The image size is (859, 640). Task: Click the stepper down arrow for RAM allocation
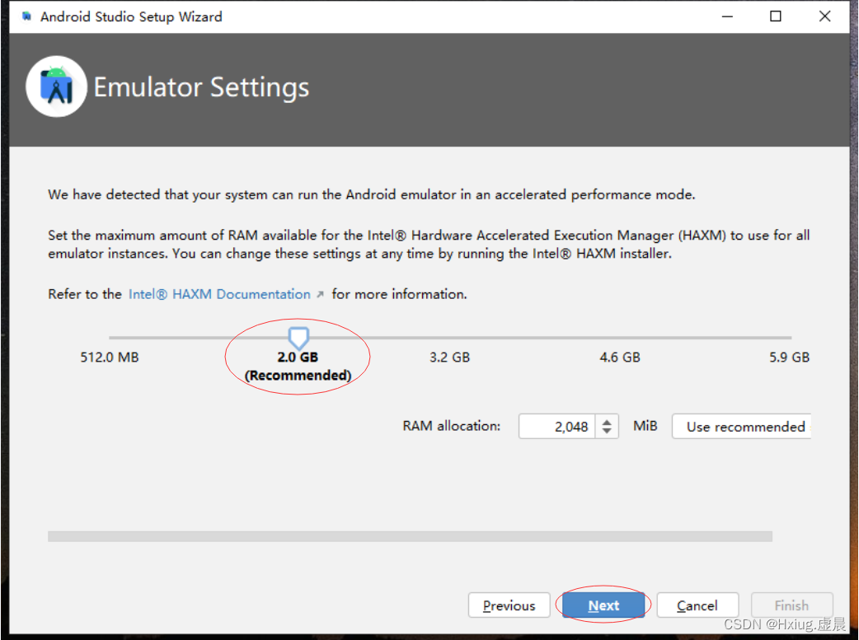(x=608, y=431)
